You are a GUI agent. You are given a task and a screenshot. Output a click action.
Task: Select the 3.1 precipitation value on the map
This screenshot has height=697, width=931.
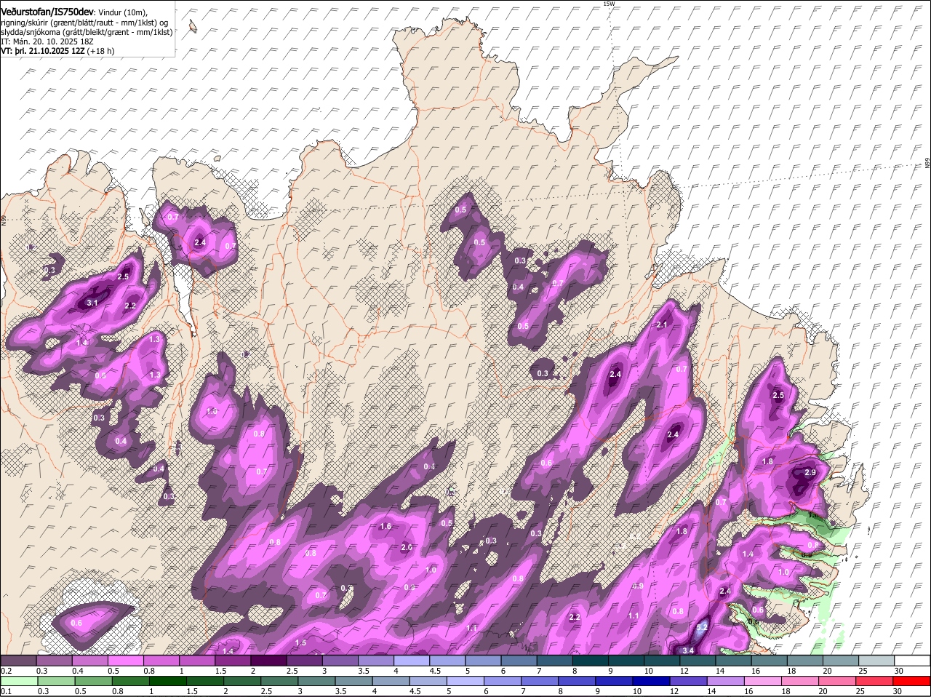(92, 302)
